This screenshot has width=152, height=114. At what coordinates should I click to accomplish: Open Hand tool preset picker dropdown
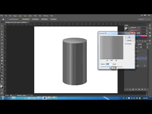tap(5, 19)
